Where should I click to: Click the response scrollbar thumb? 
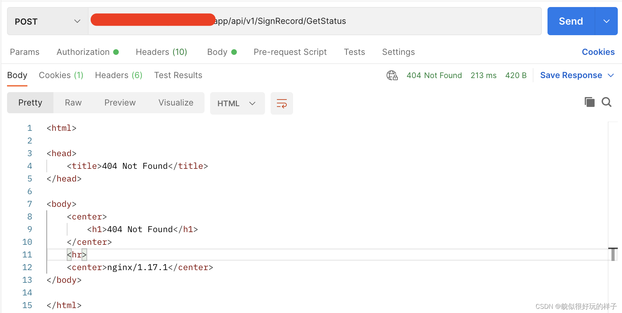(613, 254)
